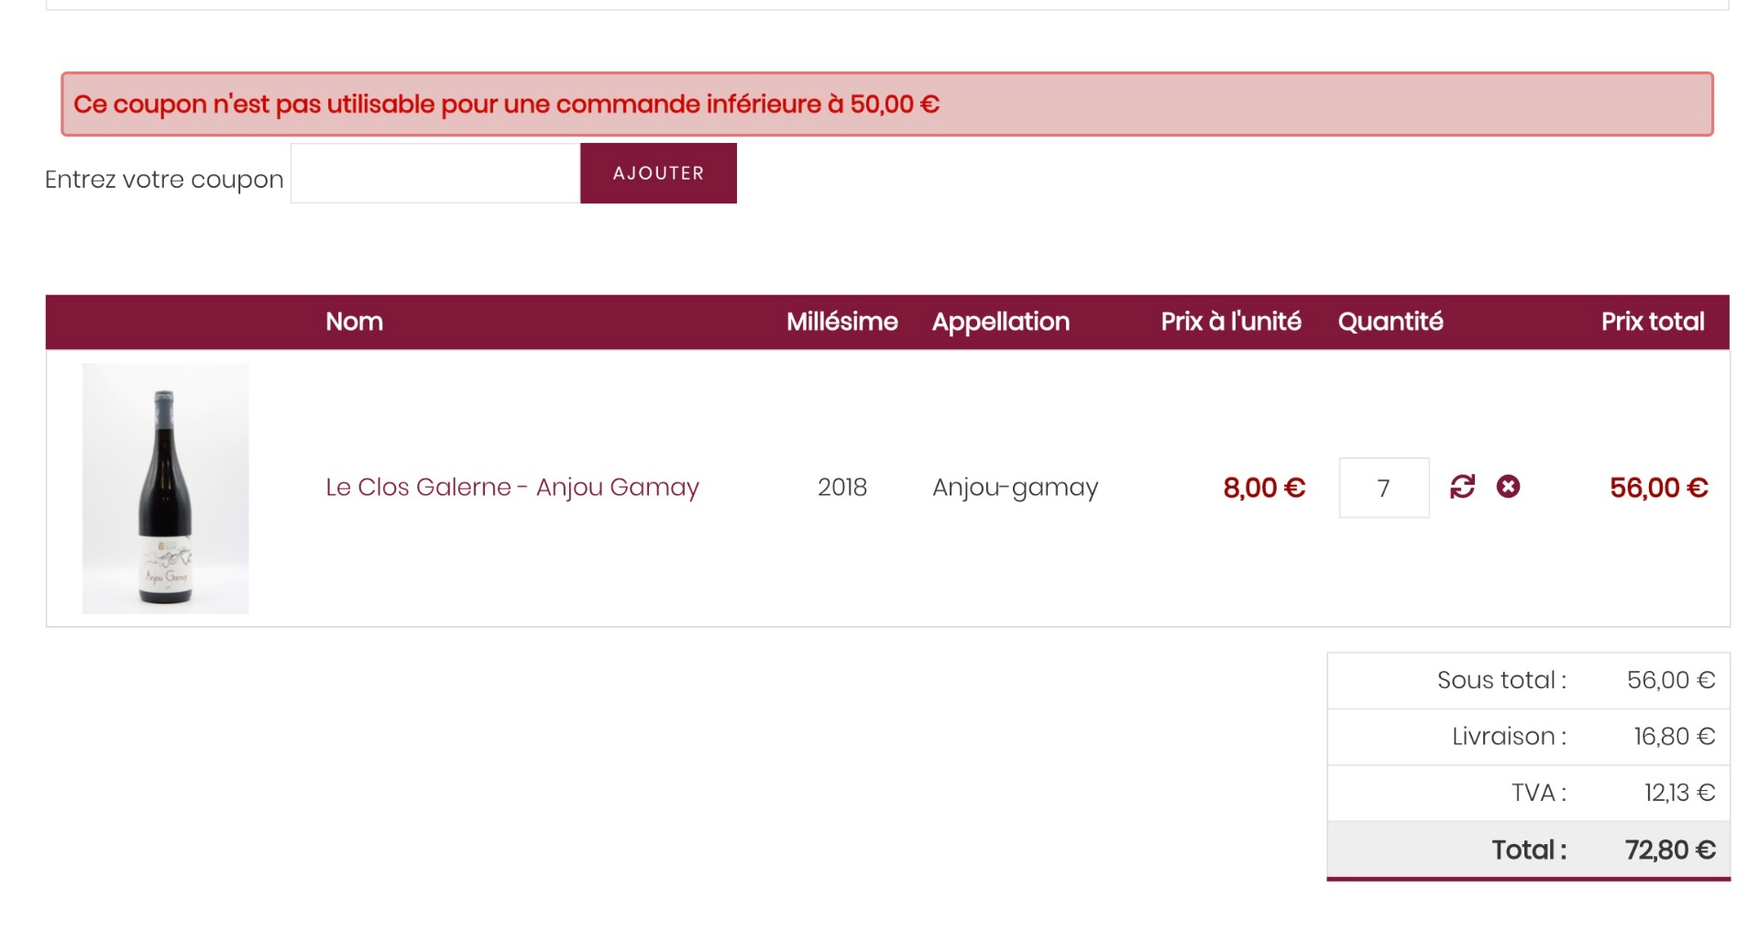Select the quantity field showing 7

coord(1383,488)
